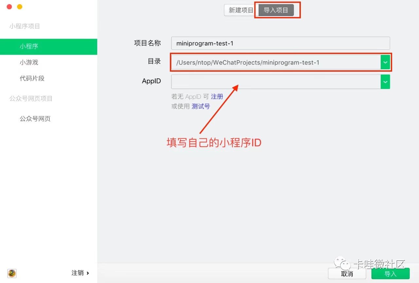Click the green 导入 button
Screen dimensions: 419x283
[x=391, y=274]
